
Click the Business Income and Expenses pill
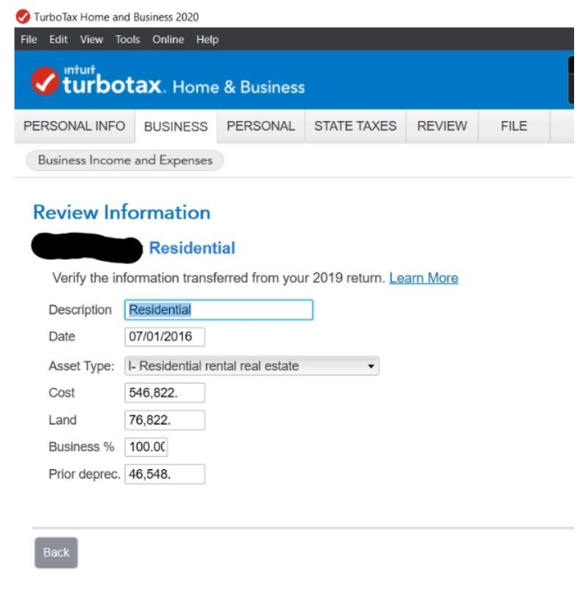point(125,160)
